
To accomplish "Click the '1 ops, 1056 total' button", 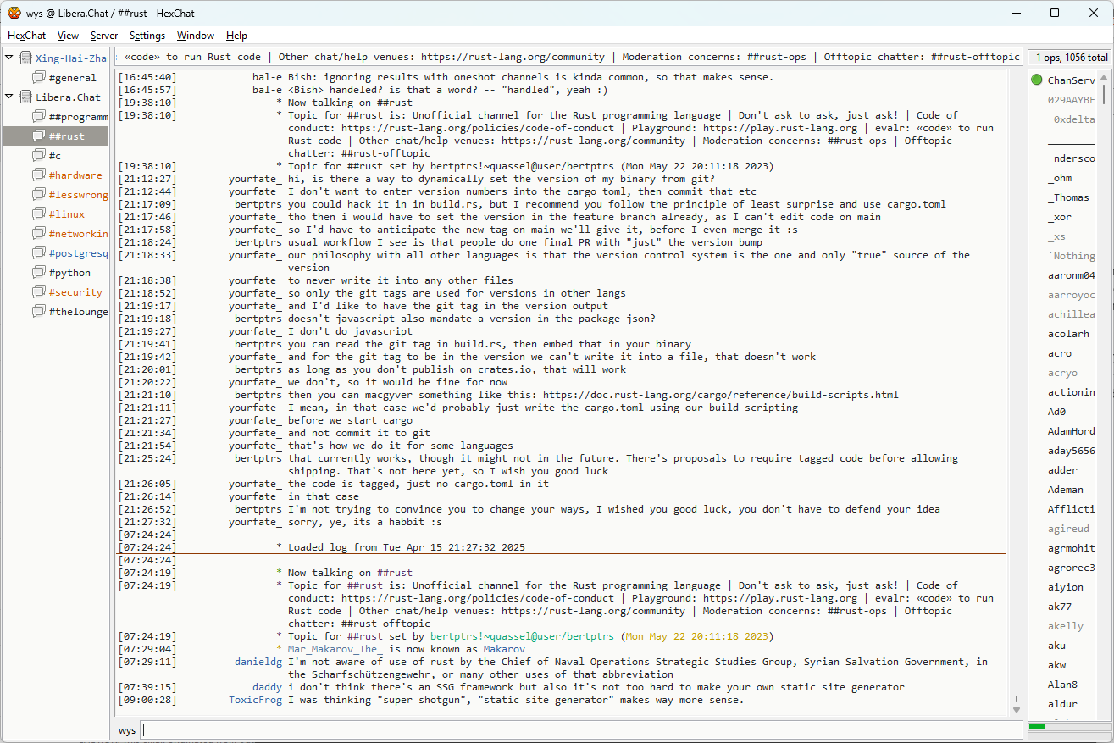I will (x=1069, y=58).
